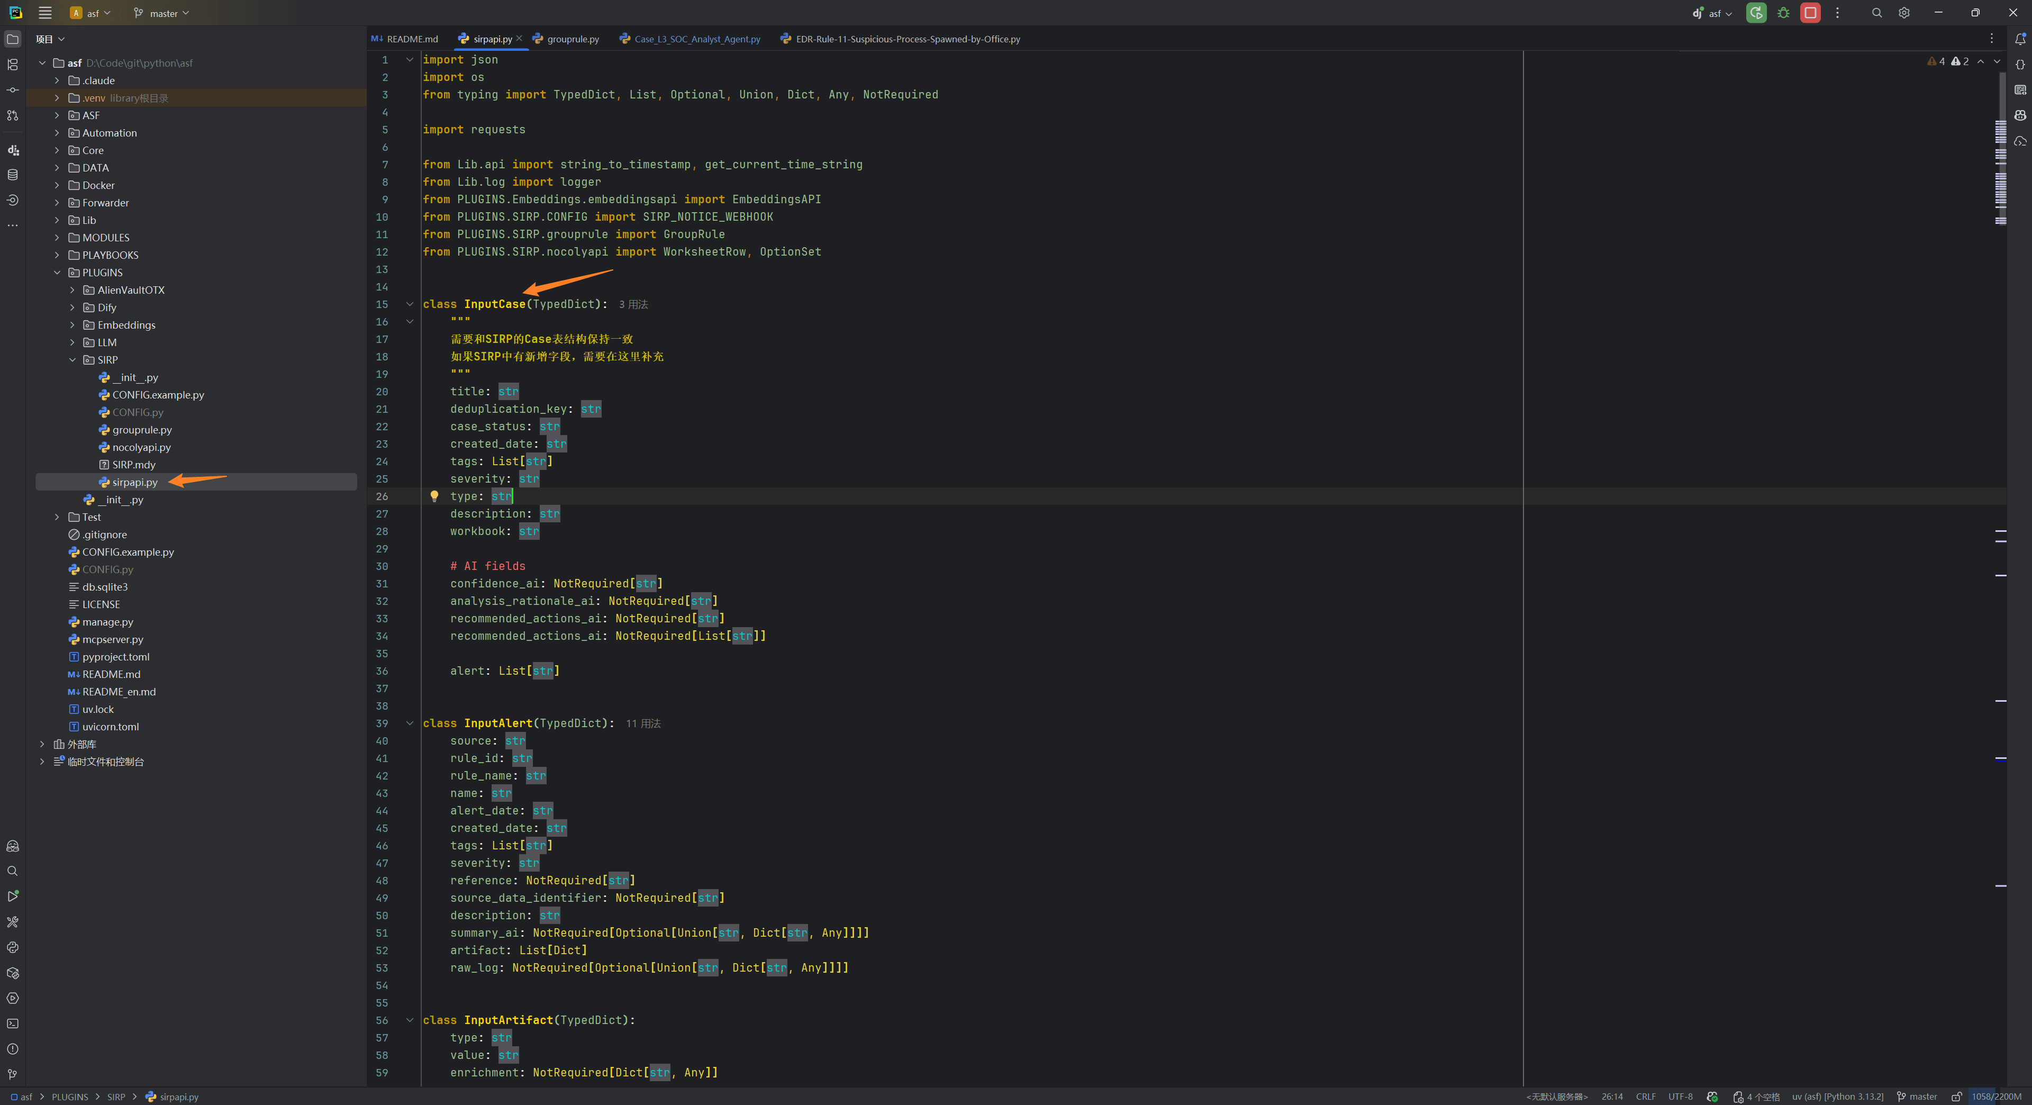Toggle read-only lock icon in status bar

[1956, 1097]
